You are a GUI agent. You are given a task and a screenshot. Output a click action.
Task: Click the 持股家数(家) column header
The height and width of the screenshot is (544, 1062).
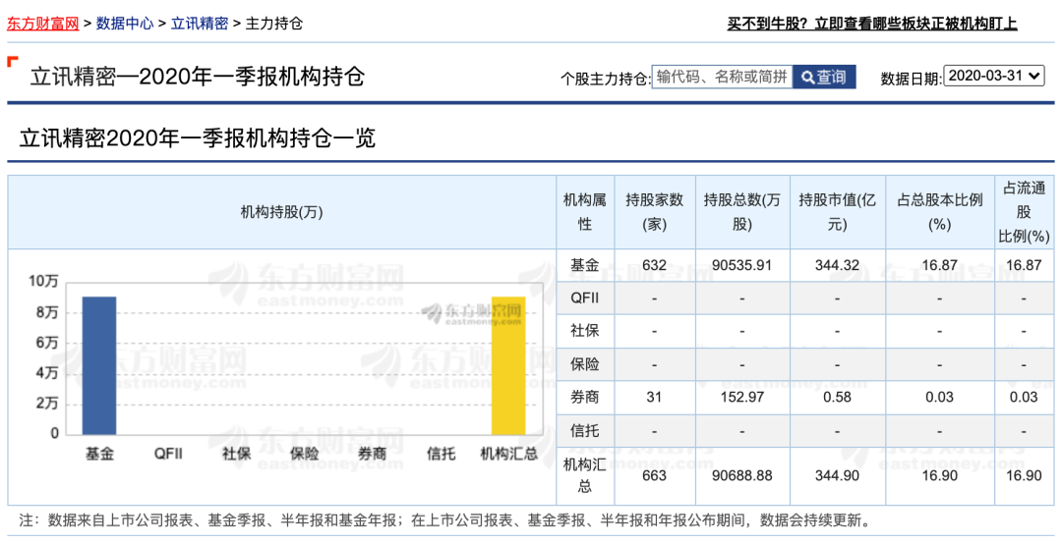tap(654, 212)
